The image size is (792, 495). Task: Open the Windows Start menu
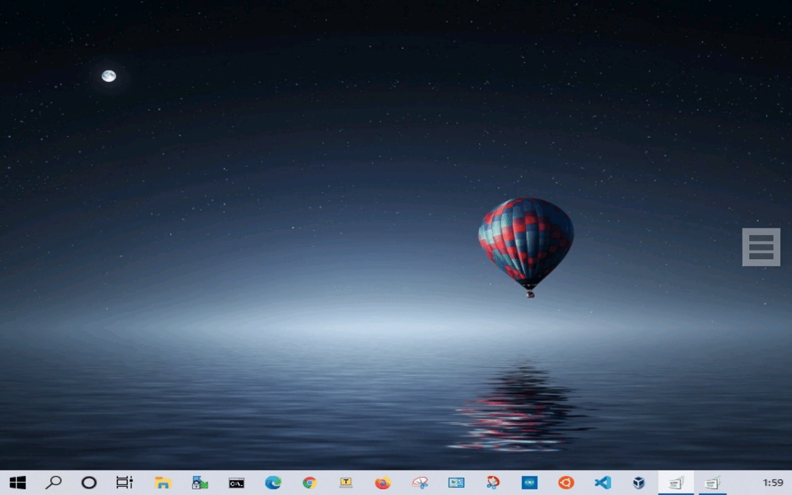pyautogui.click(x=18, y=483)
